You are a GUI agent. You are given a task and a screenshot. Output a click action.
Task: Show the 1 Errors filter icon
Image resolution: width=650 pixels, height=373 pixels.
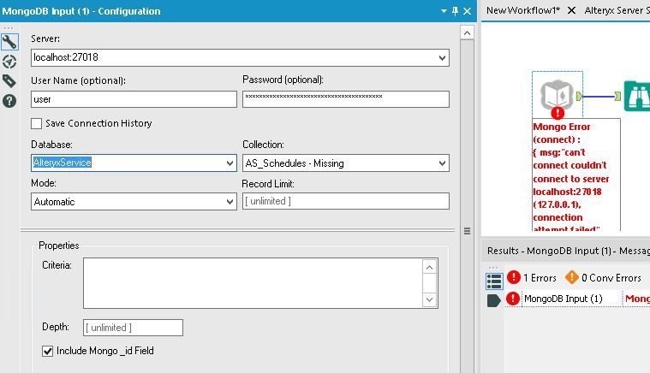coord(514,277)
